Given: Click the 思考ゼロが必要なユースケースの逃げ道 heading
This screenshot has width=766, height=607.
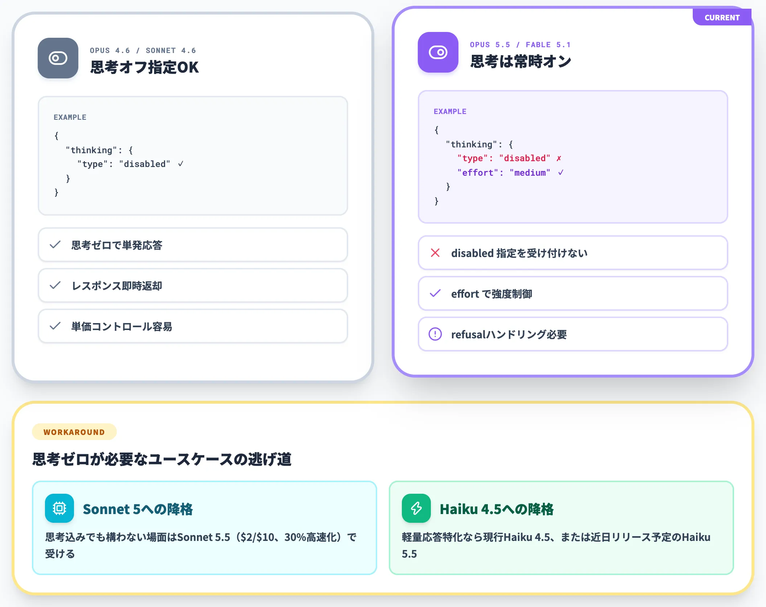Looking at the screenshot, I should [x=162, y=459].
